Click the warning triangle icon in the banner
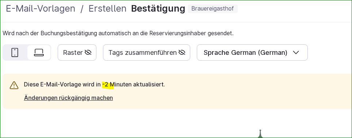This screenshot has height=138, width=352. [x=14, y=85]
